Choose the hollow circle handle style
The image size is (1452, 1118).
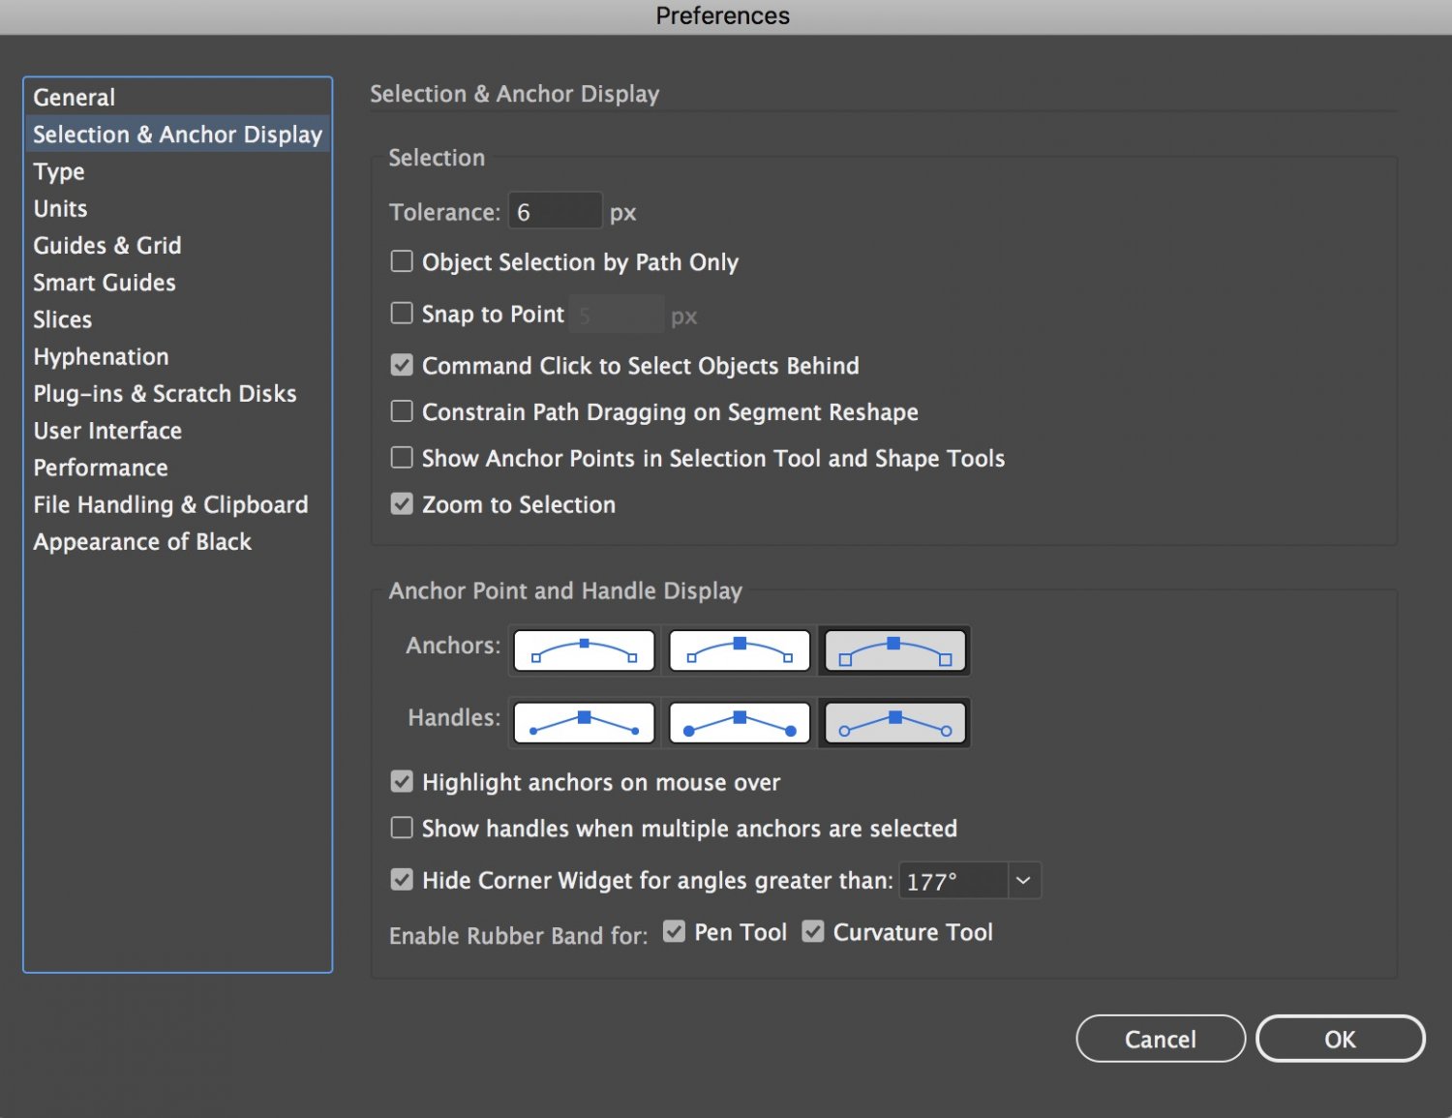click(894, 723)
